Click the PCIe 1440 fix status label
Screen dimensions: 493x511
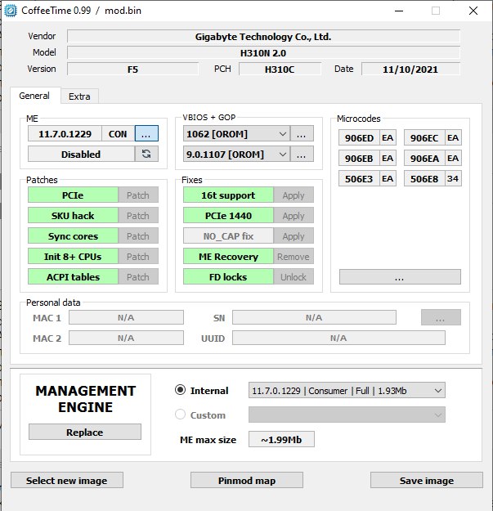coord(228,215)
